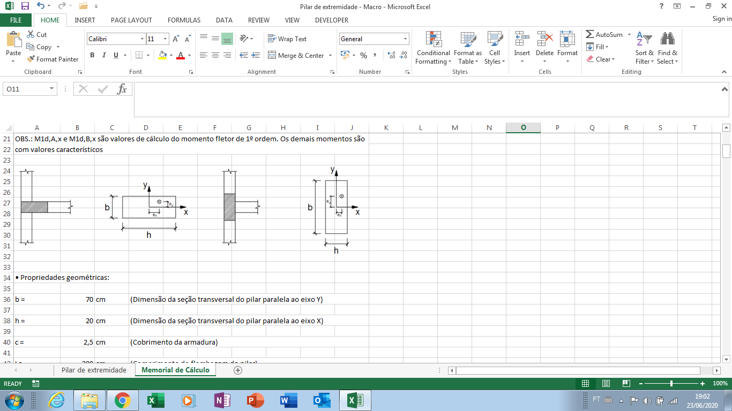Toggle Middle Align vertical alignment
The height and width of the screenshot is (411, 732).
215,39
